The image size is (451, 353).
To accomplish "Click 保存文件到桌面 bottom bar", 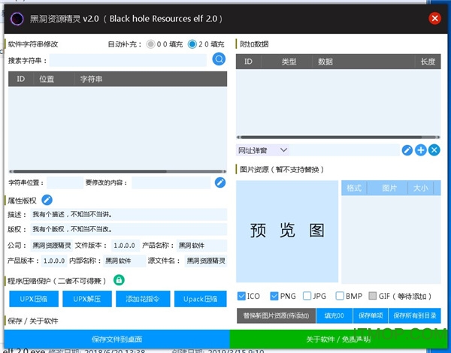I will coord(117,339).
